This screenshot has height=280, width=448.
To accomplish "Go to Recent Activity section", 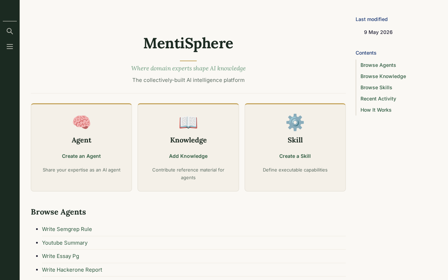I will point(378,99).
